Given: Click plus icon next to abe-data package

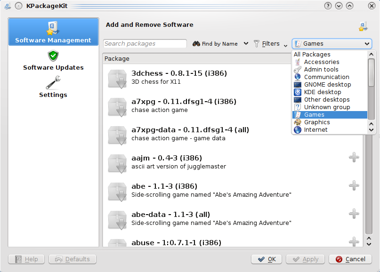Looking at the screenshot, I should coord(354,214).
